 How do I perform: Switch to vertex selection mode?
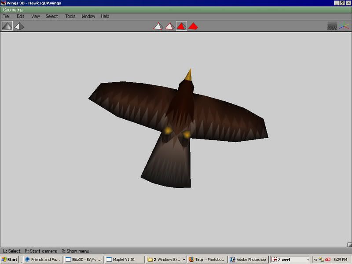[x=158, y=26]
